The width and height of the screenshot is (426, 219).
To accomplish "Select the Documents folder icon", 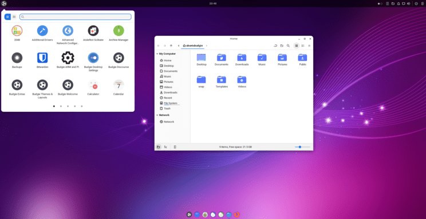I will click(222, 58).
